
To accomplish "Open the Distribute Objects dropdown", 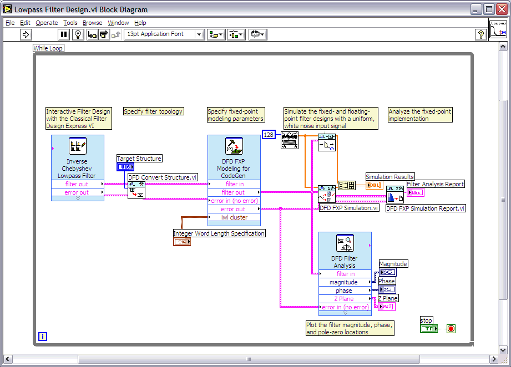I will coord(236,34).
